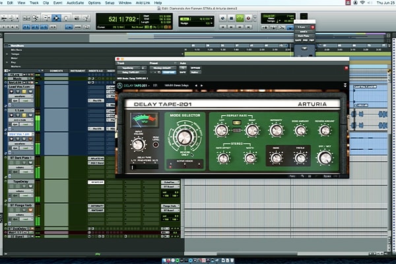
Task: Adjust the Treble EQ knob
Action: pos(300,158)
